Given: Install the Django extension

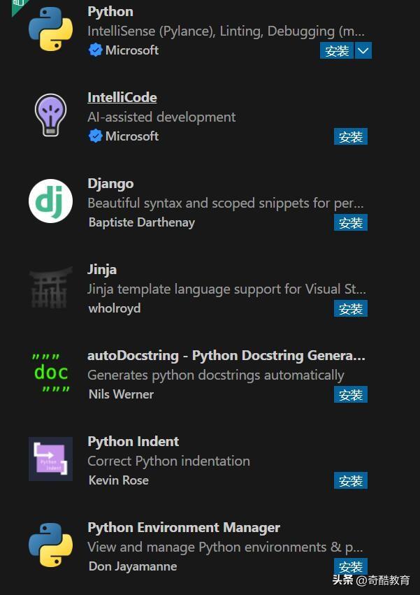Looking at the screenshot, I should 351,223.
